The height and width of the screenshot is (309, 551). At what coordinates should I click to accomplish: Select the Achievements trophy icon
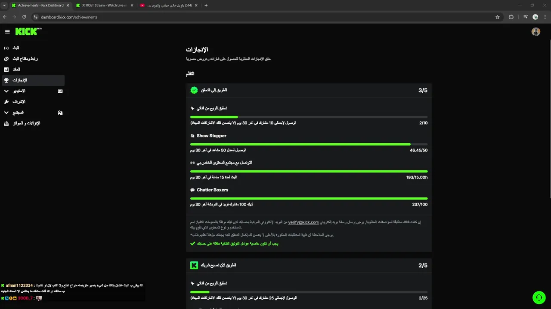click(6, 80)
